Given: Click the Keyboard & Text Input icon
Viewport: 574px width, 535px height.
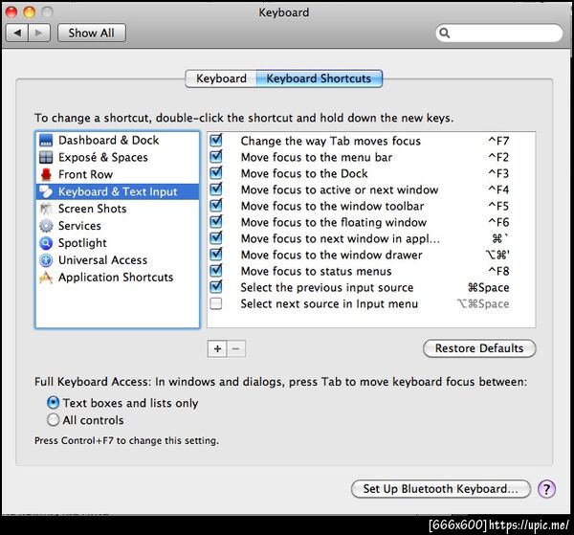Looking at the screenshot, I should 46,191.
